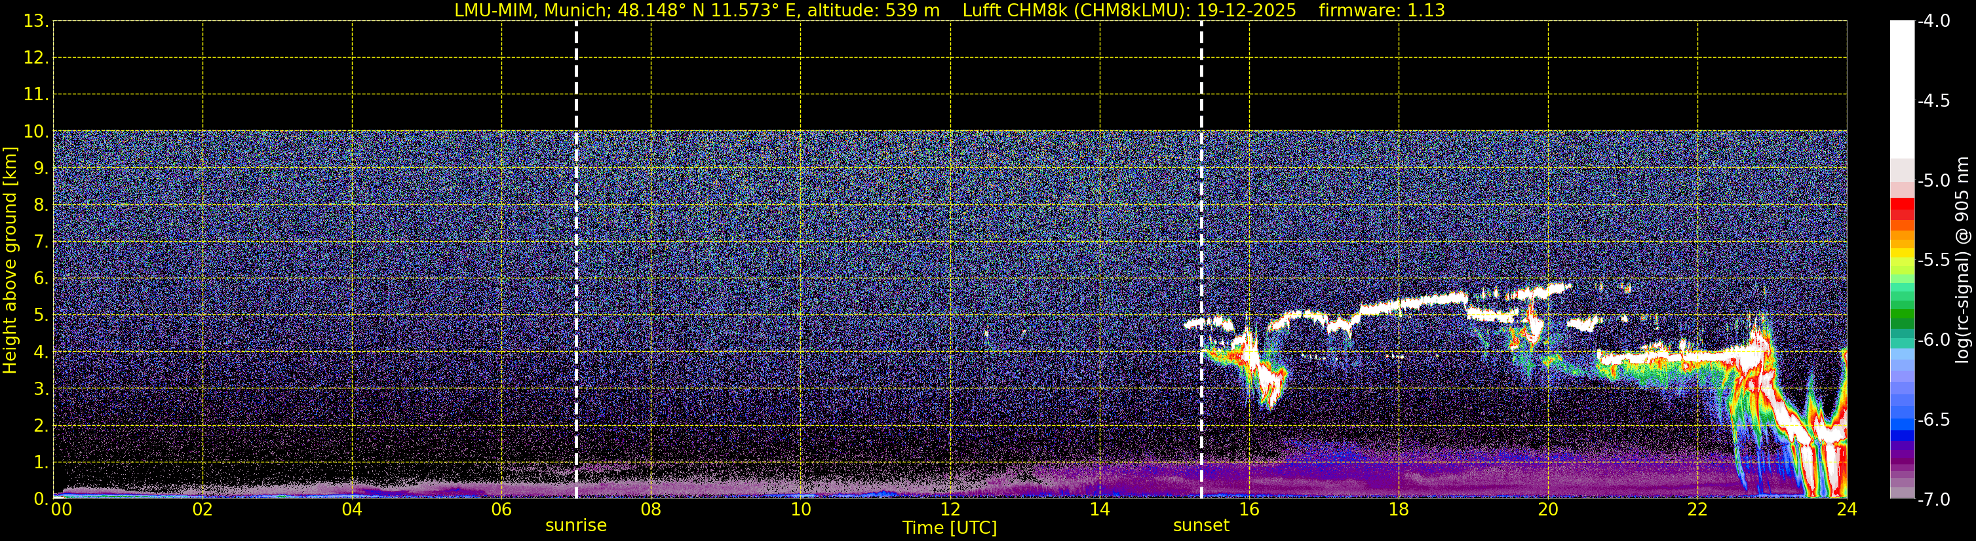This screenshot has width=1976, height=541.
Task: Click the white dashed sunset line in the plot
Action: point(1201,260)
